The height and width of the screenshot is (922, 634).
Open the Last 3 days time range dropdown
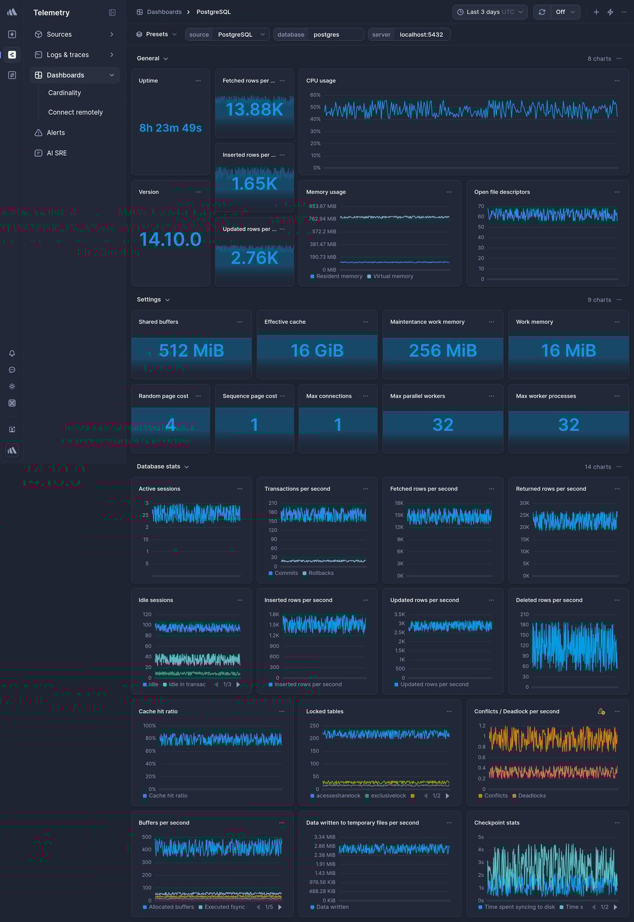pyautogui.click(x=490, y=12)
